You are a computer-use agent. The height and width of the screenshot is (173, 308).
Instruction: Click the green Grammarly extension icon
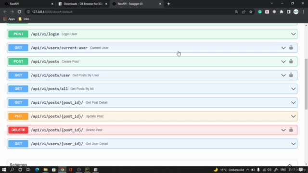pyautogui.click(x=260, y=12)
